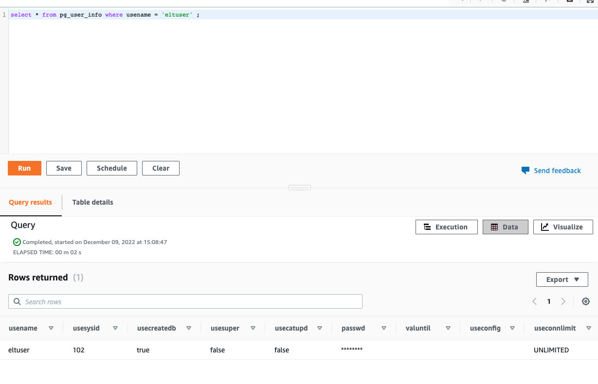Screen dimensions: 598x384
Task: Click the Query heading text
Action: click(23, 225)
